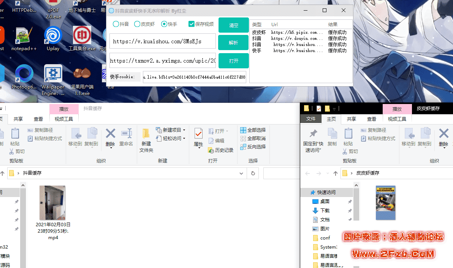The height and width of the screenshot is (268, 453).
Task: Click the 解析 button
Action: (233, 43)
